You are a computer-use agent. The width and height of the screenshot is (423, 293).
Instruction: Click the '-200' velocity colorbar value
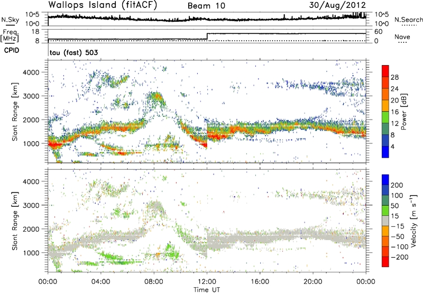(399, 257)
